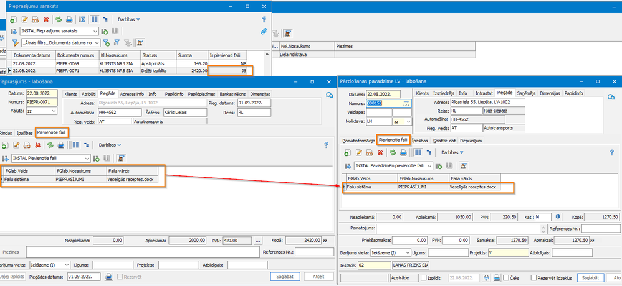Open Saistītie dati tab
Screen dimensions: 622x286
[x=444, y=141]
